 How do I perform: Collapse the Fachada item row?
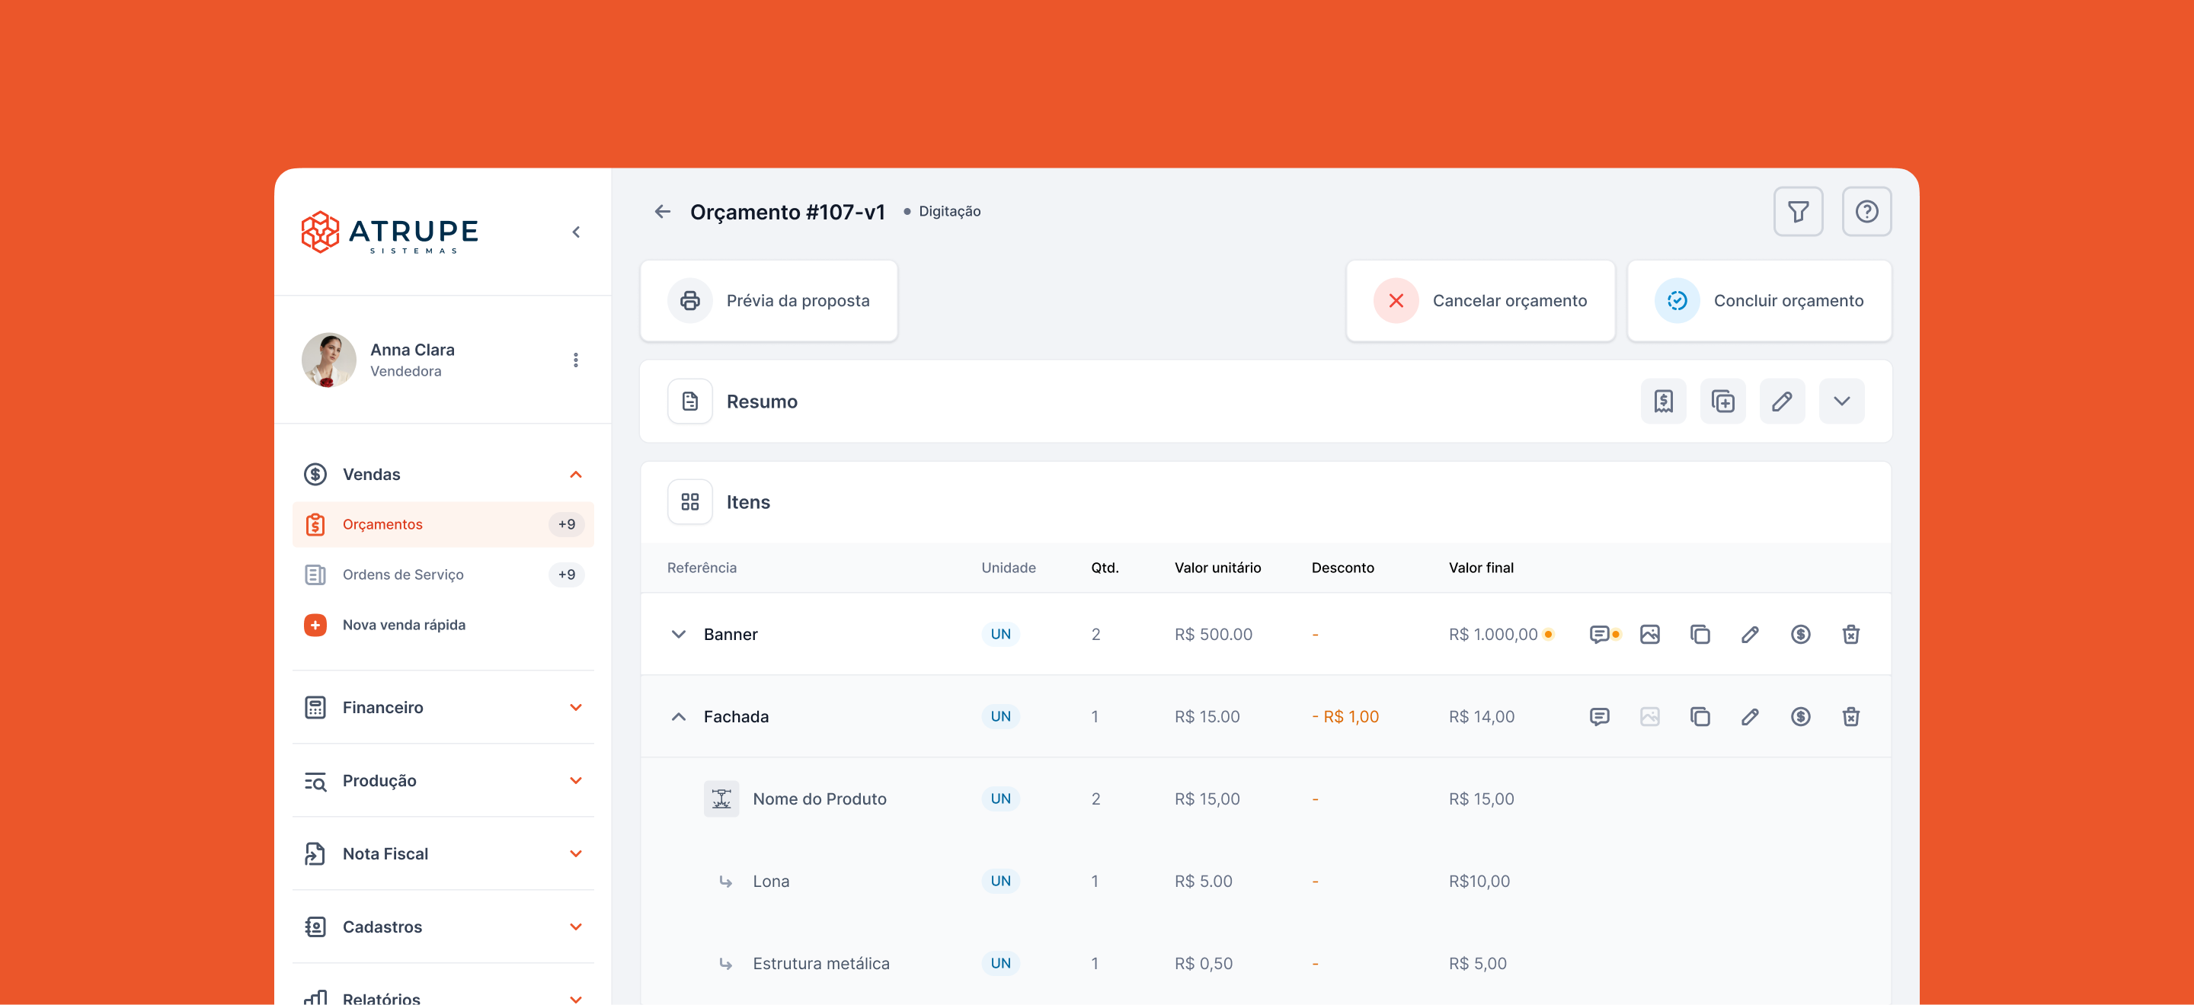click(678, 717)
